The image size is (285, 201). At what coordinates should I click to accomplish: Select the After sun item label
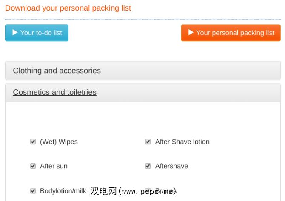[54, 166]
